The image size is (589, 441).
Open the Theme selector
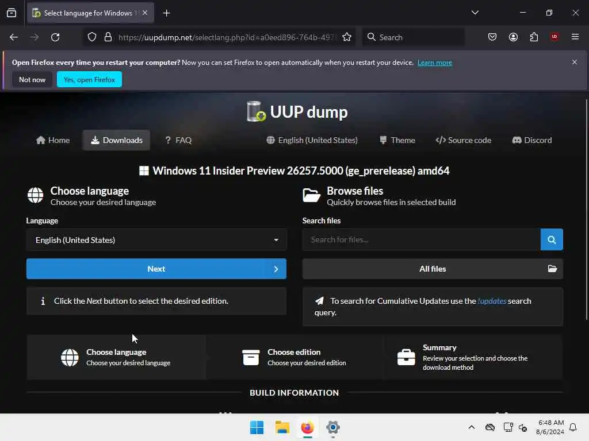(397, 140)
